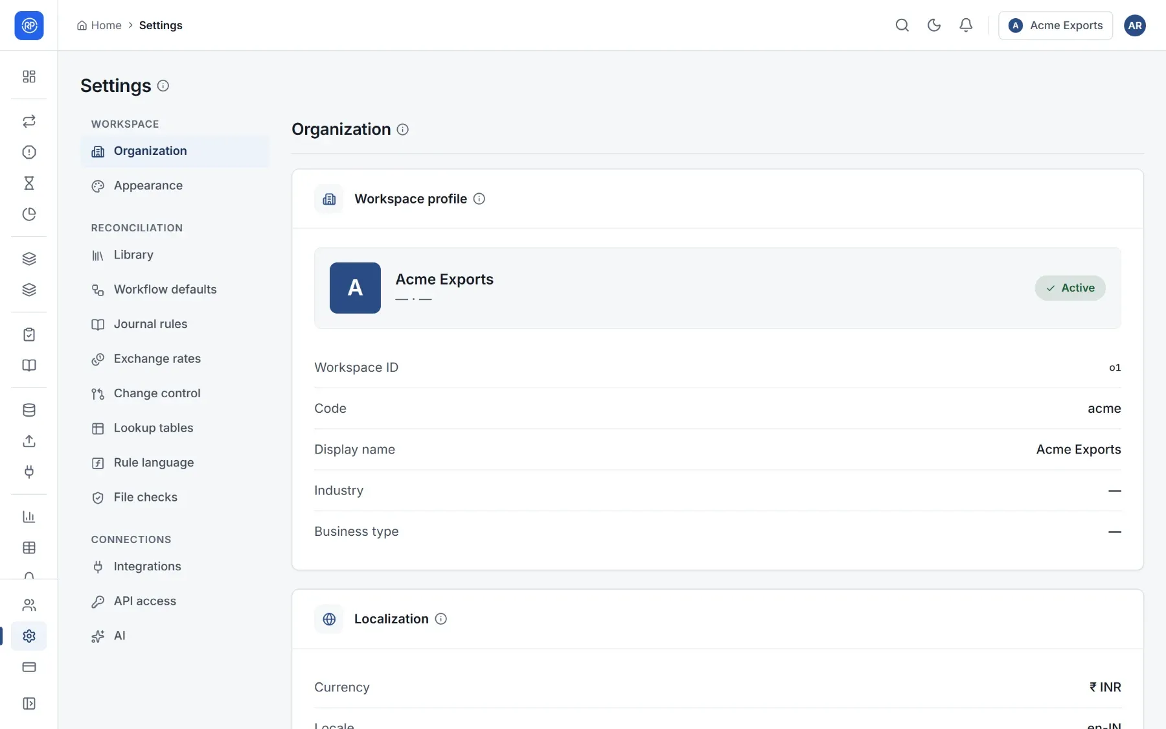Image resolution: width=1166 pixels, height=729 pixels.
Task: Click the app logo icon
Action: [29, 25]
